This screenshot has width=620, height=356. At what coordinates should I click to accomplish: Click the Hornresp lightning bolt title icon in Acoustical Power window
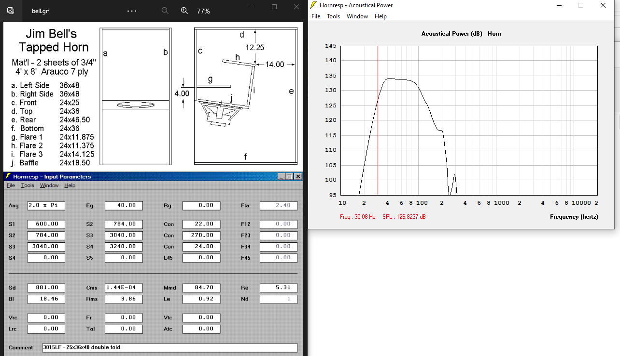(x=313, y=5)
